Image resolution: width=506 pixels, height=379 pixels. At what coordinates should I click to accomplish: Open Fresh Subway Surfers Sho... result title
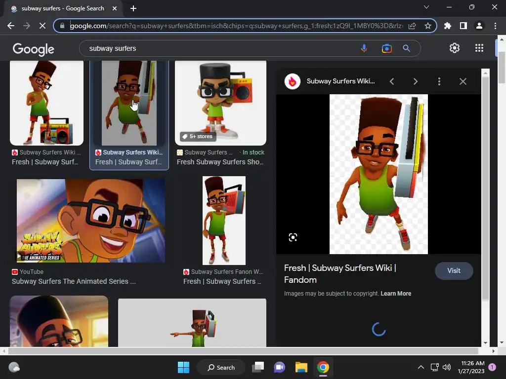point(220,162)
